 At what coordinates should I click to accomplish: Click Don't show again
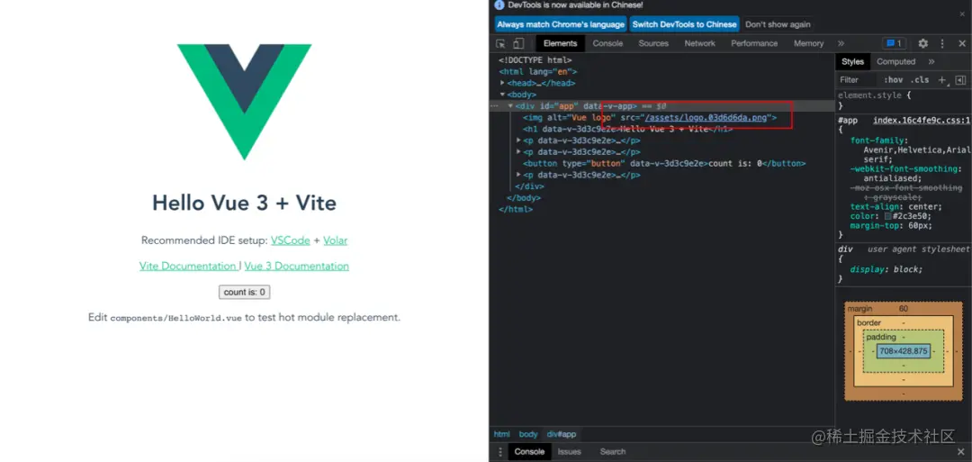pyautogui.click(x=778, y=24)
